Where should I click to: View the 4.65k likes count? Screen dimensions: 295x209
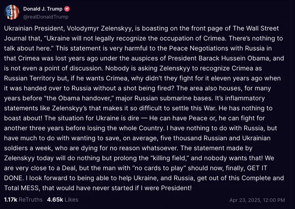55,199
